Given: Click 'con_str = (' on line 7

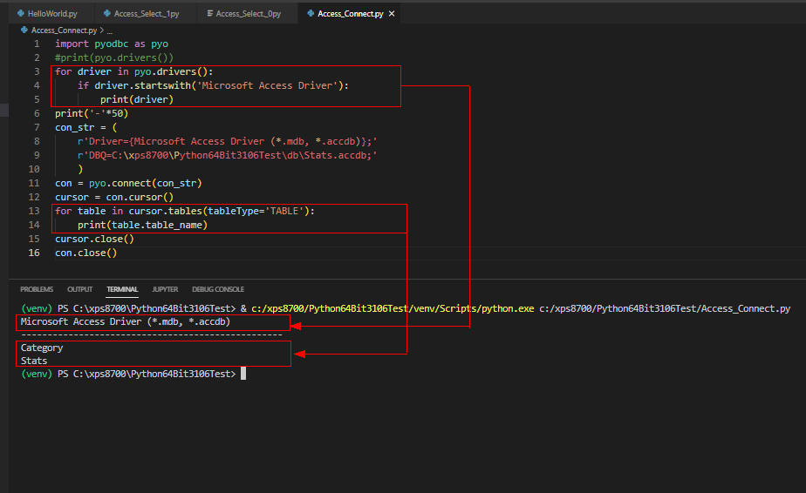Looking at the screenshot, I should pyautogui.click(x=85, y=127).
